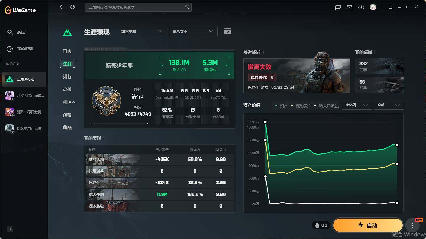Open the chat messages icon
Image resolution: width=426 pixels, height=239 pixels.
point(338,7)
